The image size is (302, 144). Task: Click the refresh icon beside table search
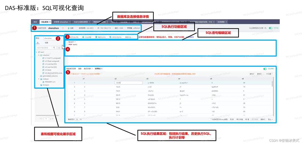point(59,48)
